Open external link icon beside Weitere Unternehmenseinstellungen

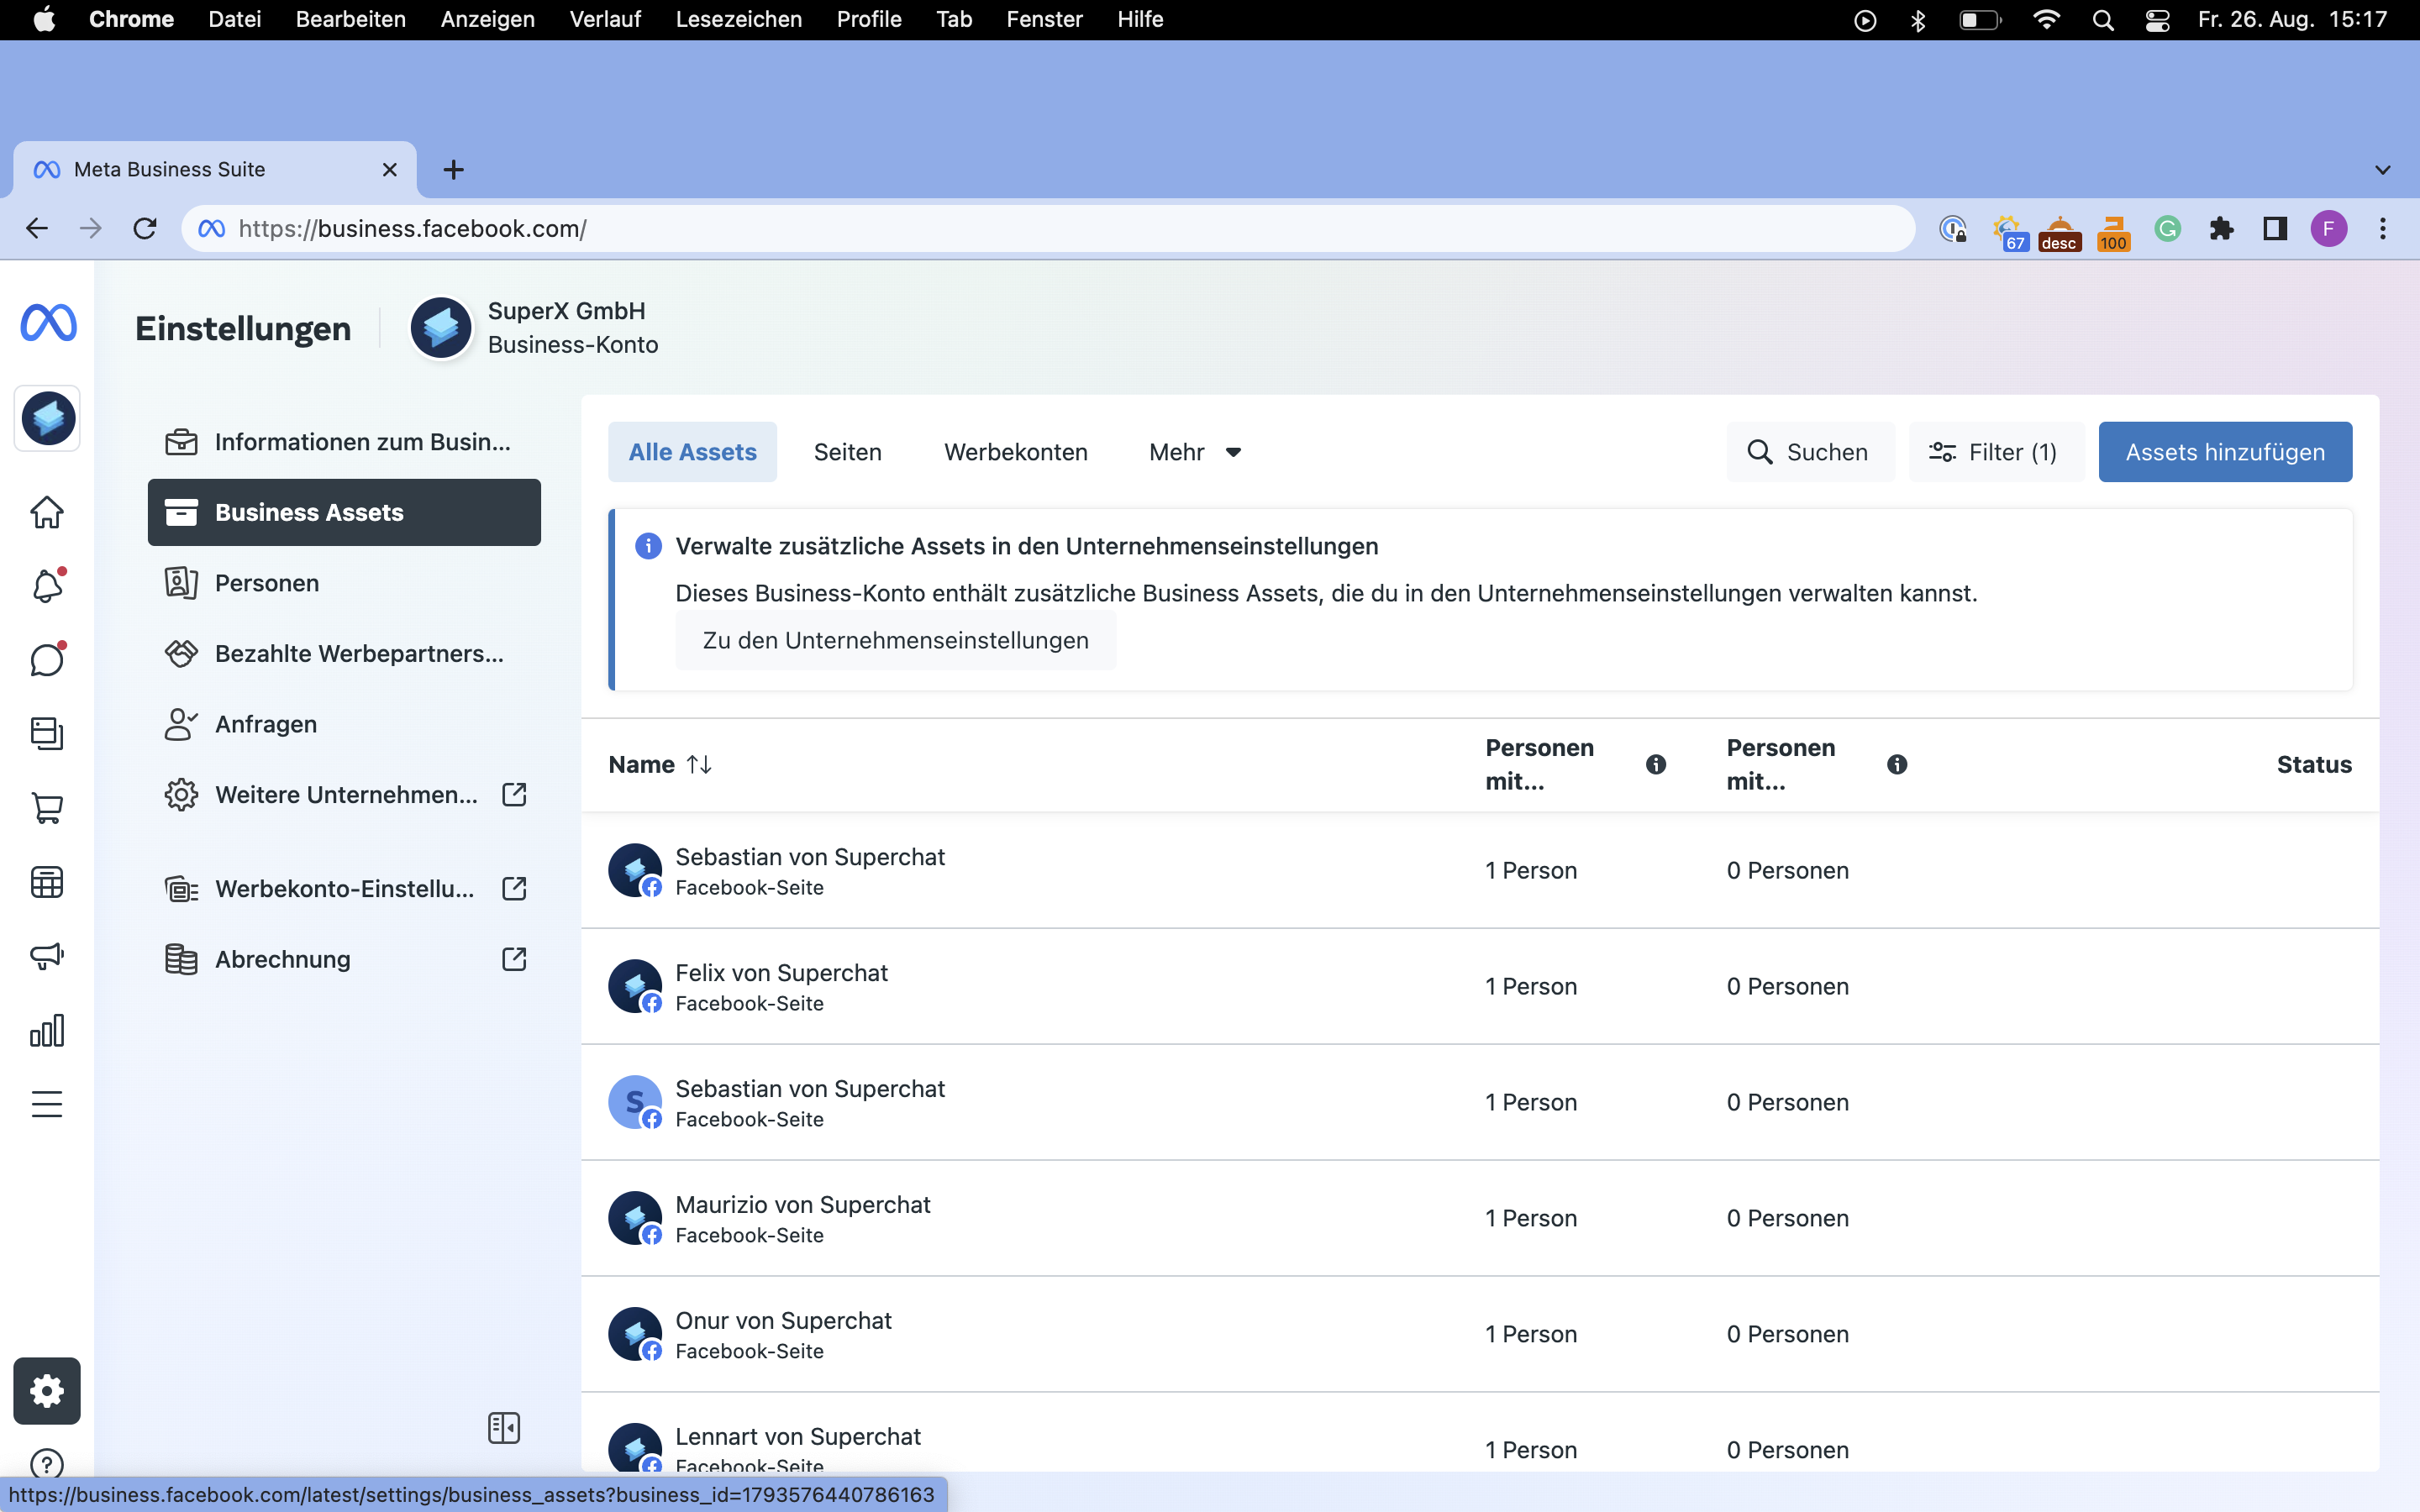click(x=514, y=794)
